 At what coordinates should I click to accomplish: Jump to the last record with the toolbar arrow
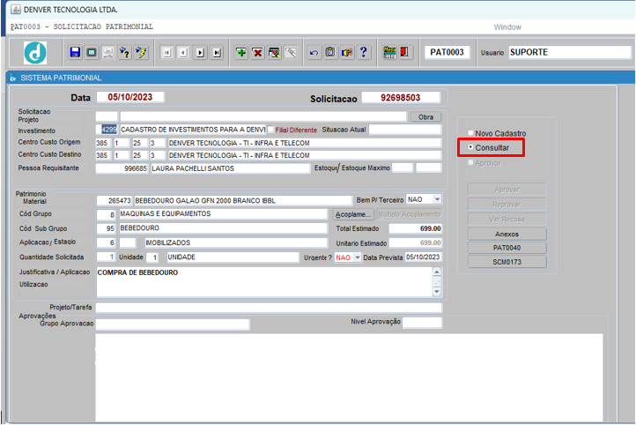pos(216,53)
